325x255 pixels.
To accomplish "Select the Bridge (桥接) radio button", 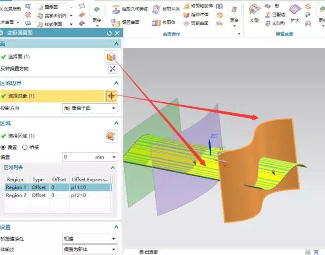I will point(25,147).
